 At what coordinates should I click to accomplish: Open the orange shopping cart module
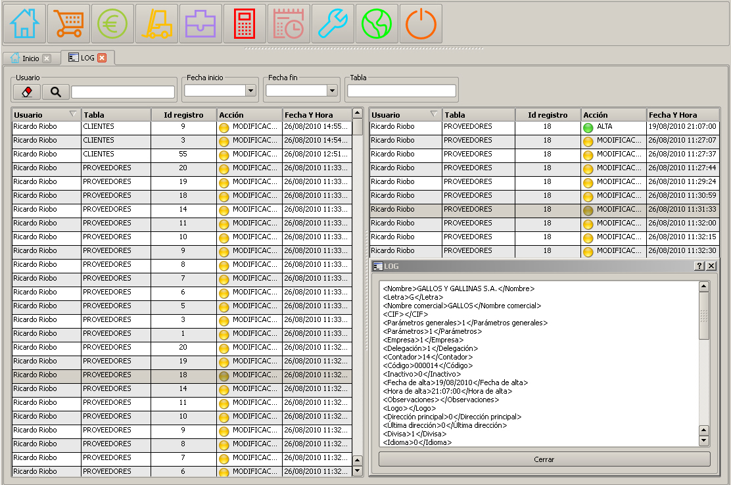(x=69, y=24)
